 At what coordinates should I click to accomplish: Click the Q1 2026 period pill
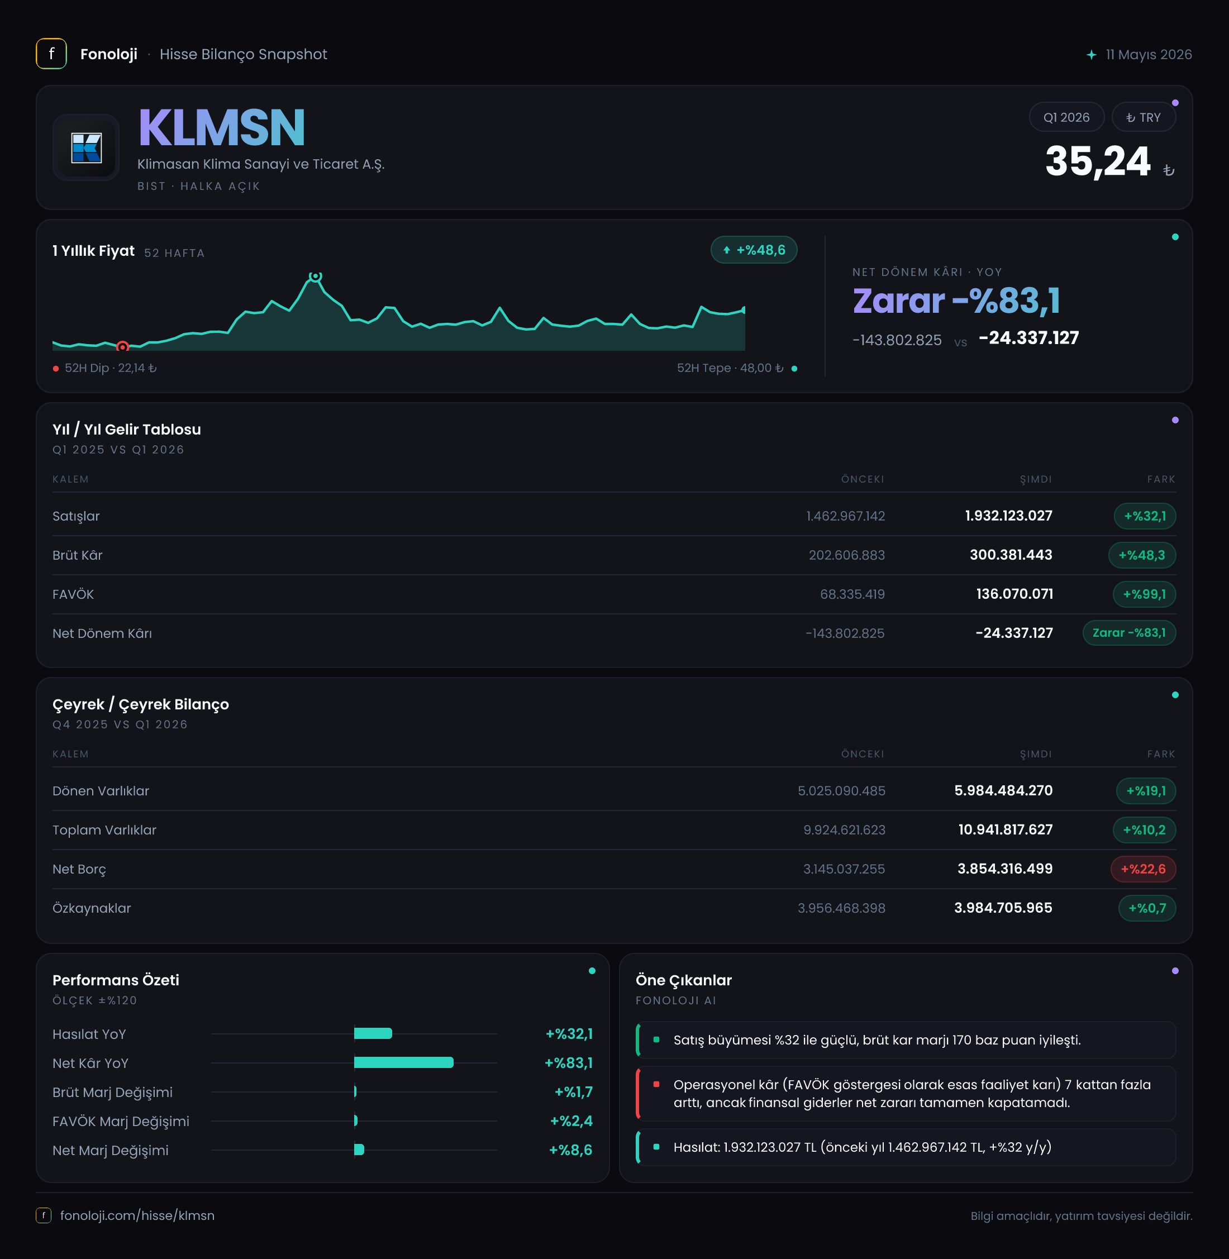pyautogui.click(x=1066, y=117)
